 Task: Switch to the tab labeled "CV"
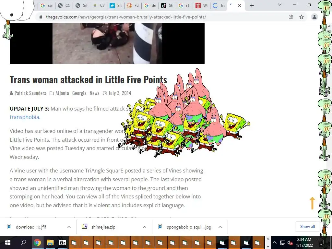coord(99,6)
